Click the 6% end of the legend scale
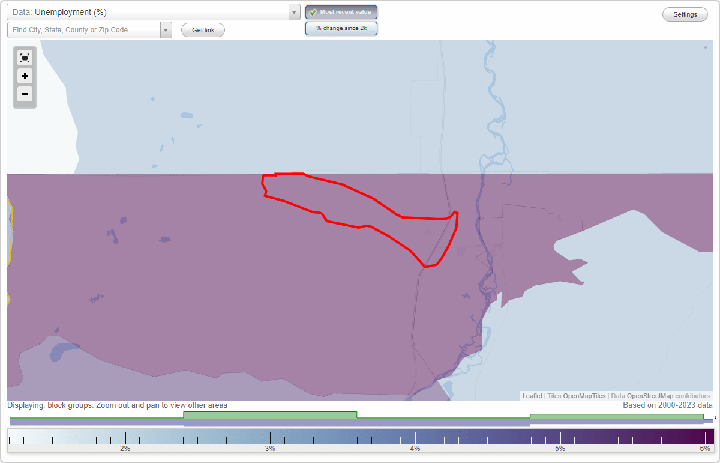This screenshot has width=720, height=463. [705, 448]
